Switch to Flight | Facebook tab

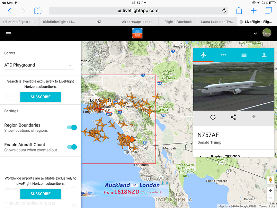click(178, 22)
